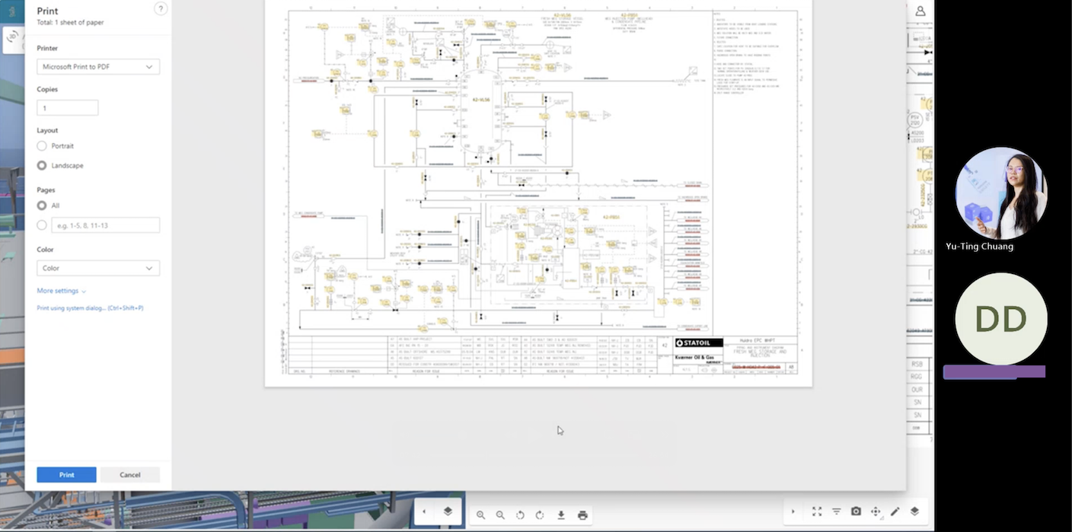Click the Copies number field

point(68,108)
